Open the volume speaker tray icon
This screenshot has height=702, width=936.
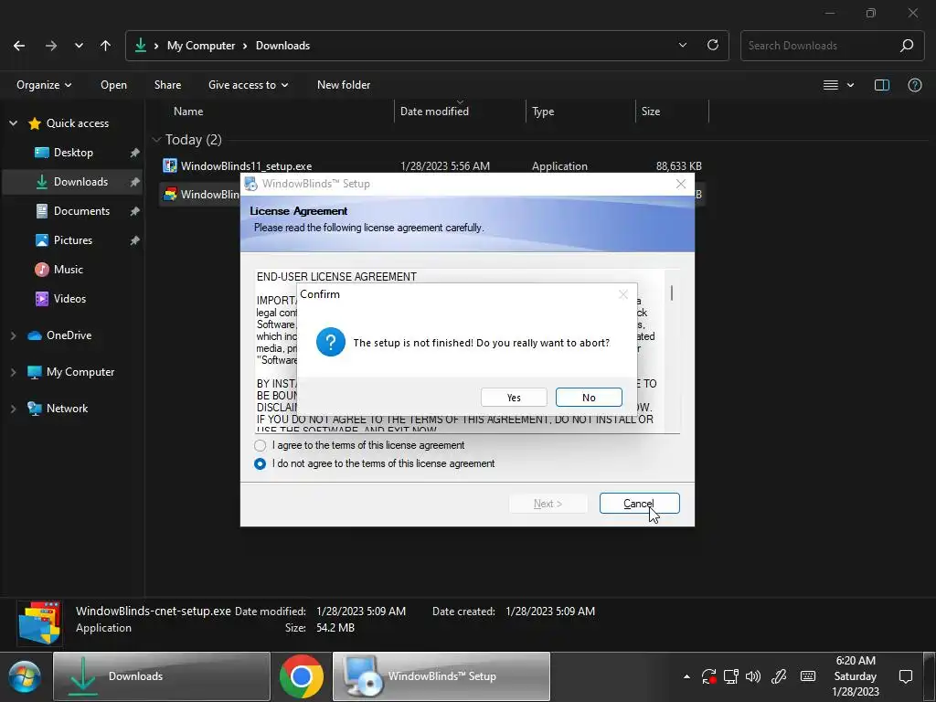(x=753, y=676)
